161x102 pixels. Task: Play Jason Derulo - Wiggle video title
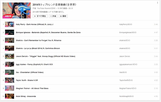tap(46, 56)
